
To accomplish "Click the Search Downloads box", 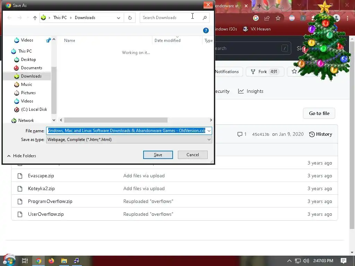I will tap(171, 18).
